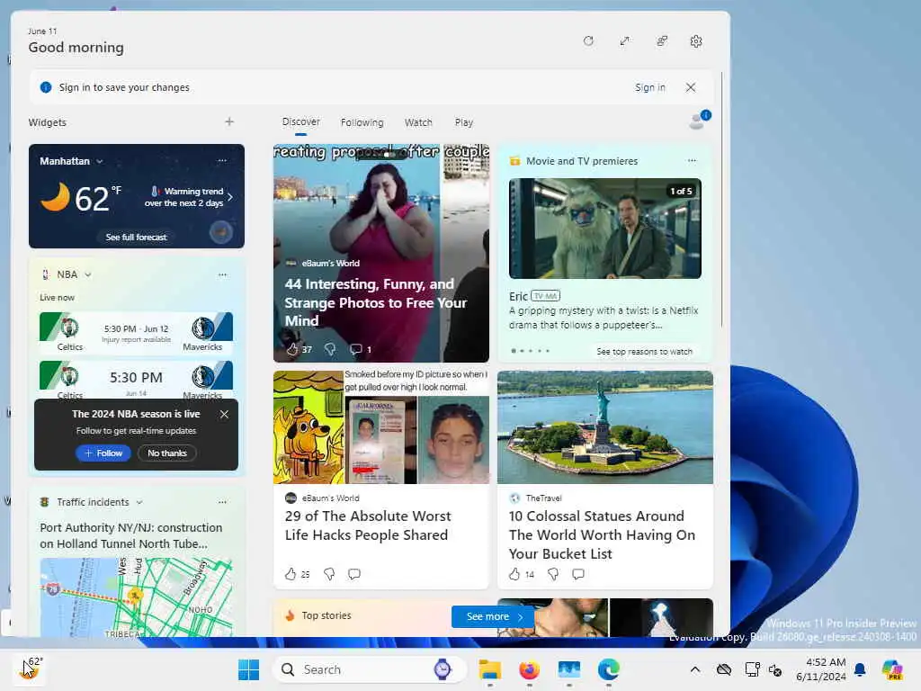Open warming trend details arrow

230,197
